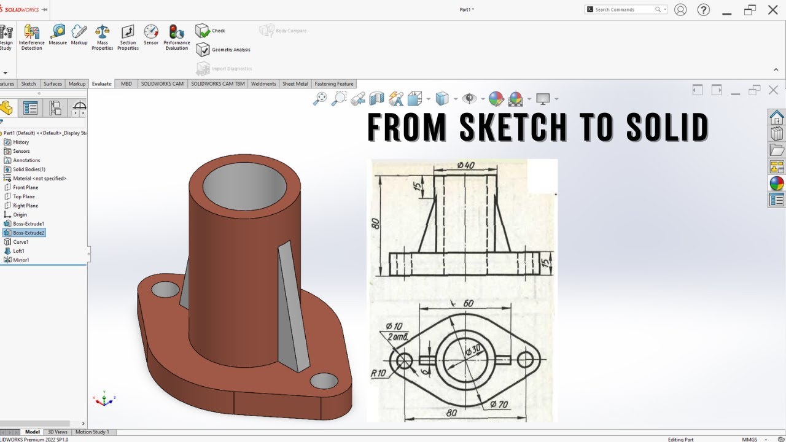Open Dynamic Annotation Views
Image resolution: width=786 pixels, height=442 pixels.
(396, 99)
